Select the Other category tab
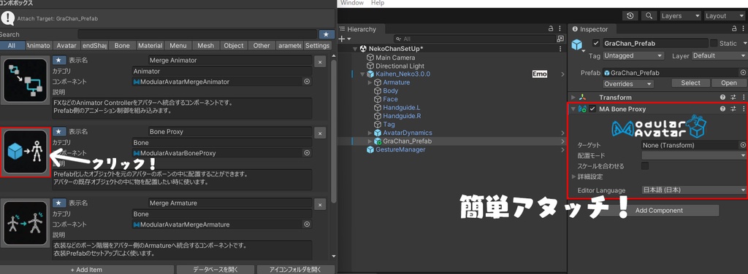 click(262, 46)
